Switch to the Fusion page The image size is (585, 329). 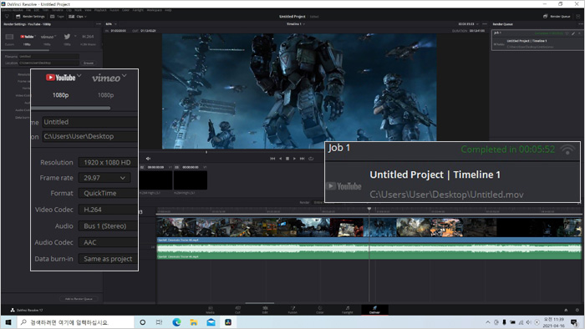292,310
